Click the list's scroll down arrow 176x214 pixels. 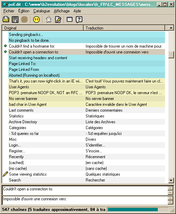[x=171, y=180]
